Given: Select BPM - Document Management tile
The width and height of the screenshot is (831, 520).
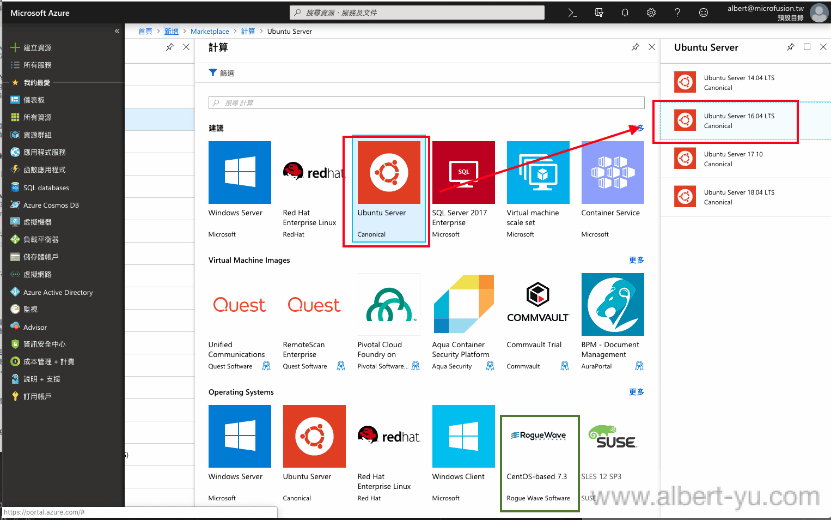Looking at the screenshot, I should 613,322.
